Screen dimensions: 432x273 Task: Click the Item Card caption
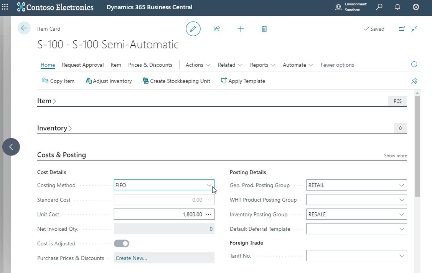(49, 29)
